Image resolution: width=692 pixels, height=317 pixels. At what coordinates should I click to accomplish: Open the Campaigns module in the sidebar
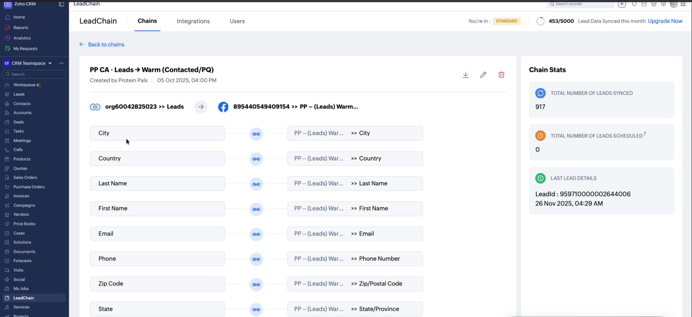(x=24, y=205)
